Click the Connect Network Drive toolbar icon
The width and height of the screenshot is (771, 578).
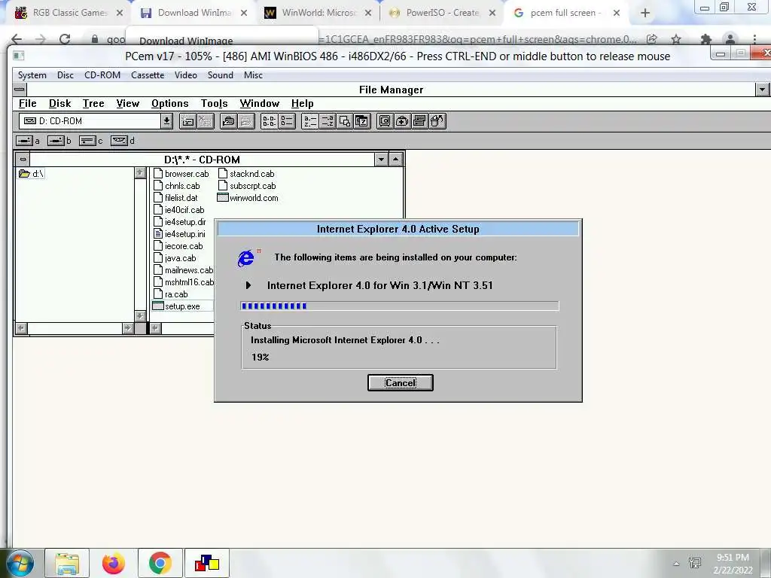187,121
